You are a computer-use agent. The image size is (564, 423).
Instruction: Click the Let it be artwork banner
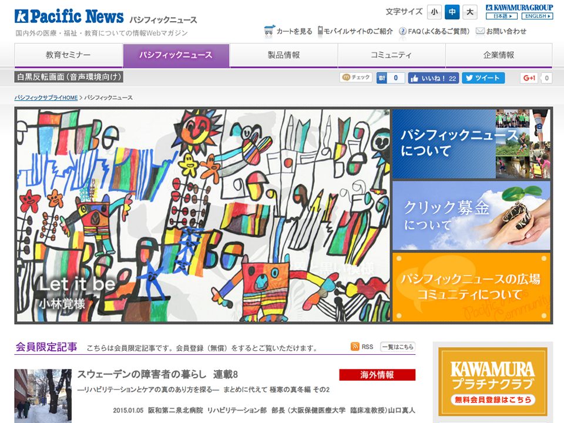tap(203, 215)
